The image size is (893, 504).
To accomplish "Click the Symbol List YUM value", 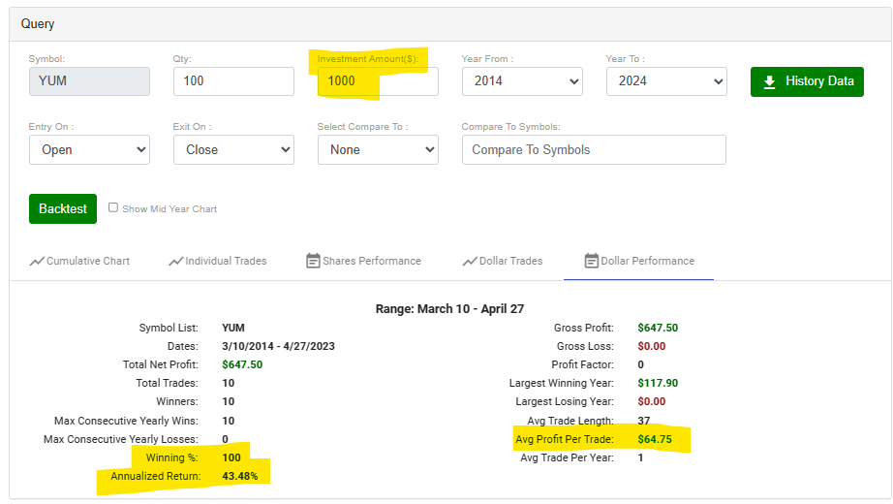I will point(232,328).
